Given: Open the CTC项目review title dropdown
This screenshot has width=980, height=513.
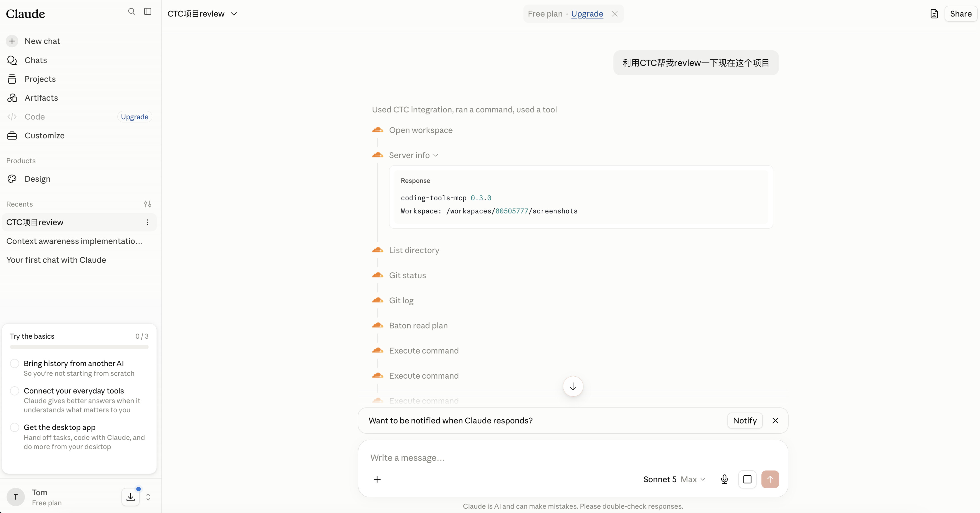Looking at the screenshot, I should 202,14.
